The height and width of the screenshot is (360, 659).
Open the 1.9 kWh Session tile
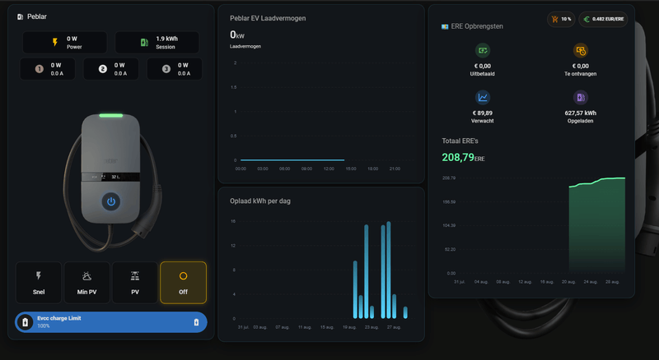(x=157, y=43)
